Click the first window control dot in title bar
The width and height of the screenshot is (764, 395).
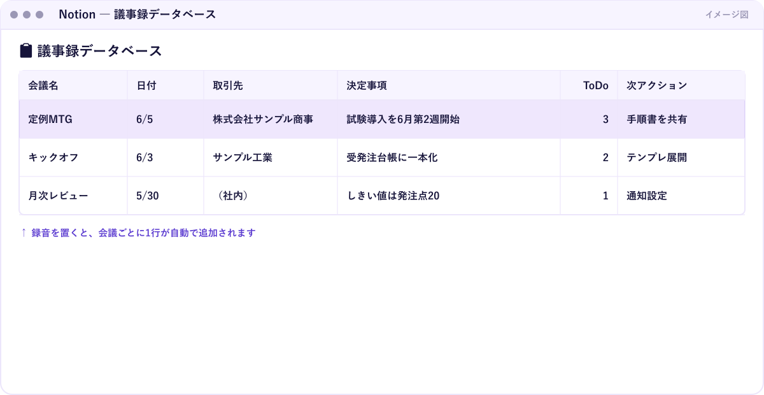tap(14, 15)
